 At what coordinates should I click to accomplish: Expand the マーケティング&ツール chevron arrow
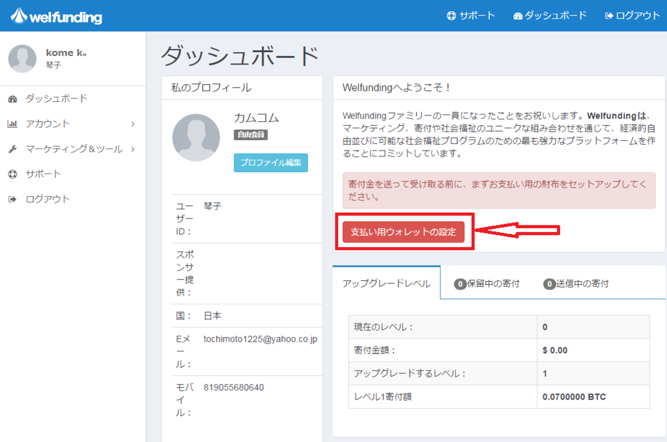click(x=133, y=149)
